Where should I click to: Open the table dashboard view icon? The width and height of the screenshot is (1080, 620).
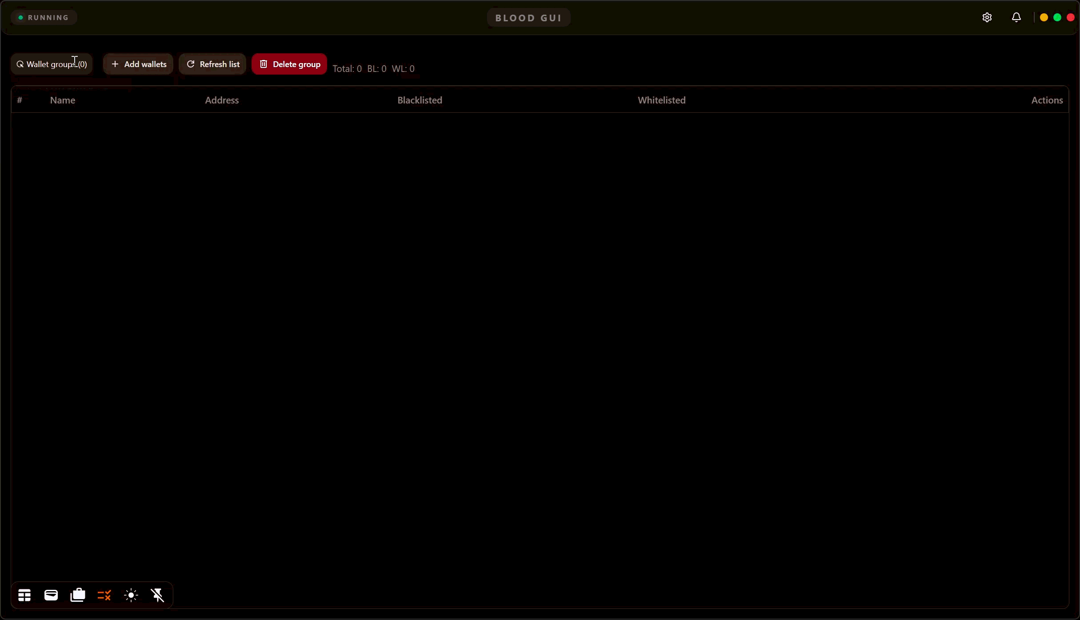pyautogui.click(x=24, y=595)
